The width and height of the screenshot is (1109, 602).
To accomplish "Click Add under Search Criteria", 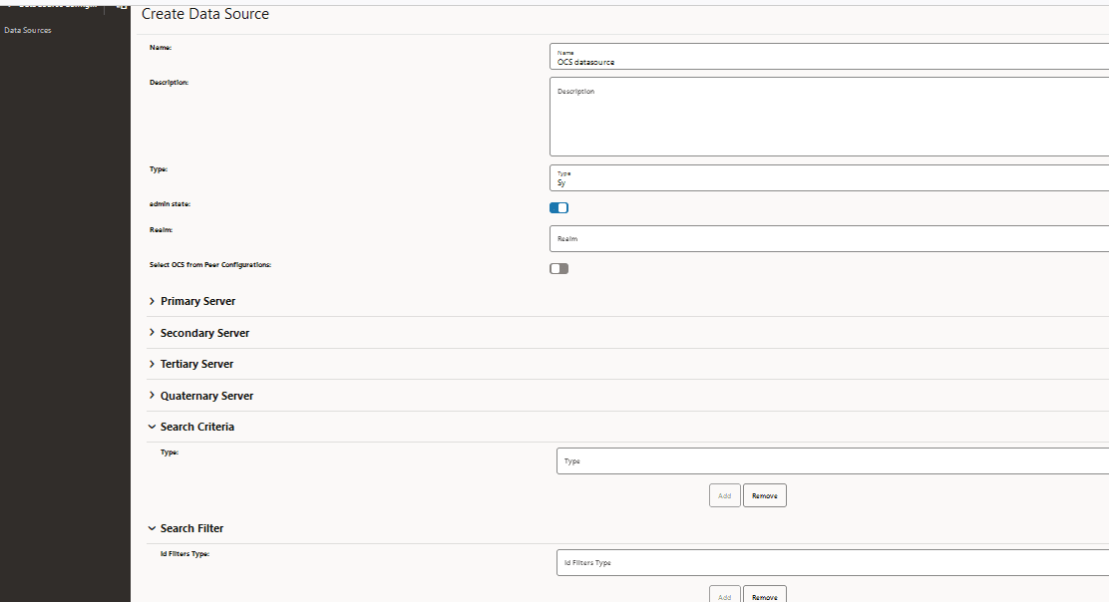I will pyautogui.click(x=724, y=494).
